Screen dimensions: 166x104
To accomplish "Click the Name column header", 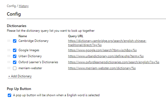I will 23,36.
